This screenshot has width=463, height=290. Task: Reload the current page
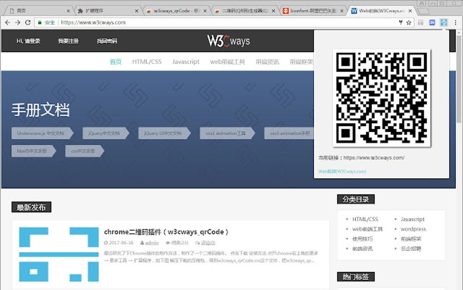28,22
